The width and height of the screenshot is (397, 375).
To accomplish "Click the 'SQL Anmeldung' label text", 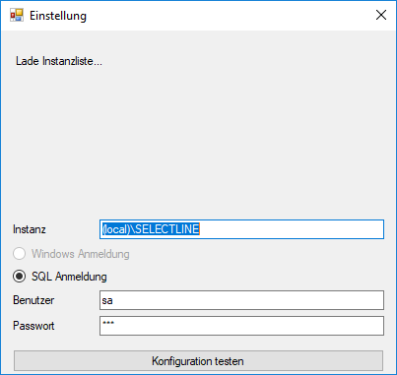I will coord(69,277).
